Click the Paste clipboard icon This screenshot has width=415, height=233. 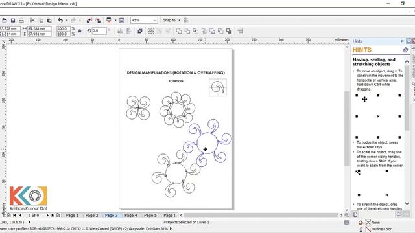[49, 20]
